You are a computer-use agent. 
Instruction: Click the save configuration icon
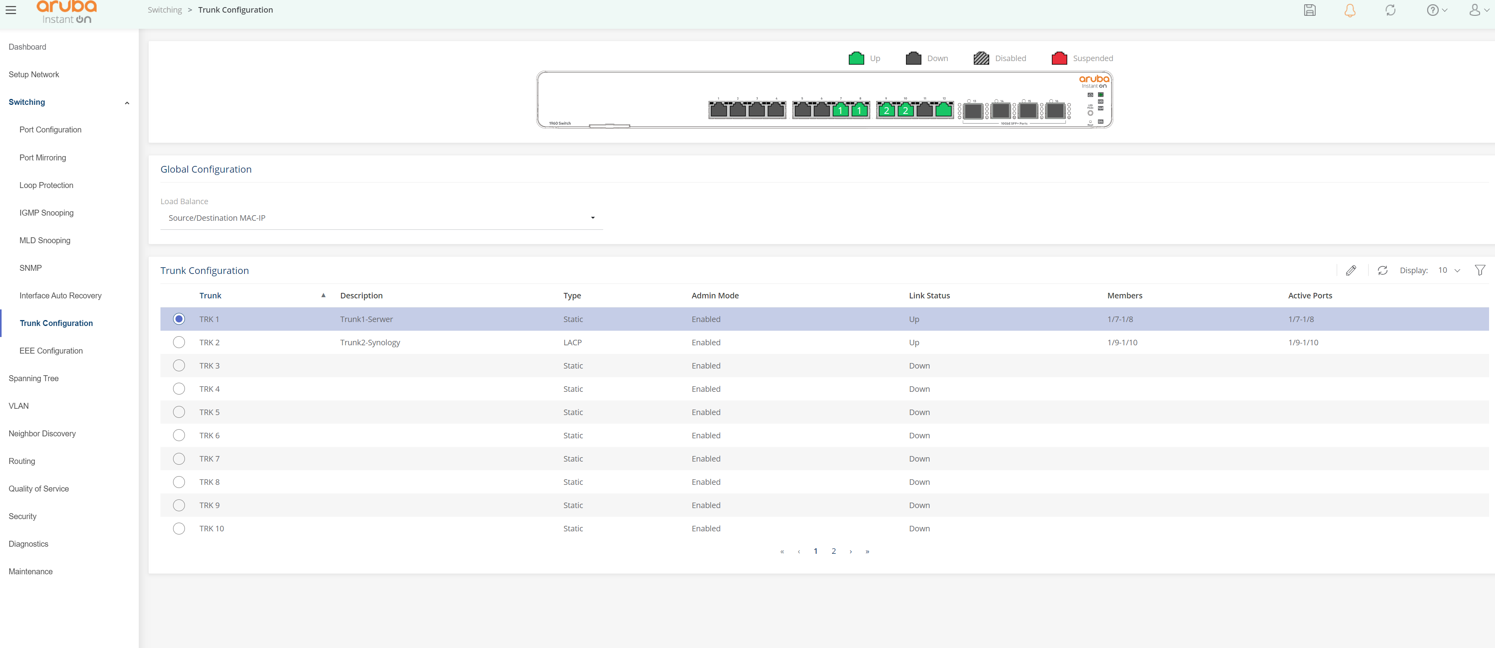tap(1310, 10)
